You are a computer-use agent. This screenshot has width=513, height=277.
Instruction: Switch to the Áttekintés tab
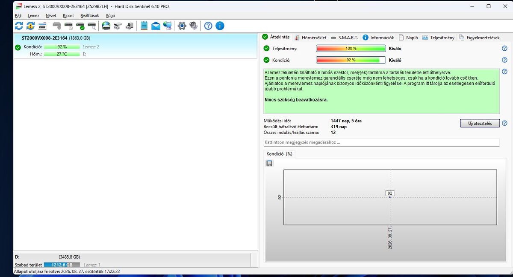coord(276,37)
